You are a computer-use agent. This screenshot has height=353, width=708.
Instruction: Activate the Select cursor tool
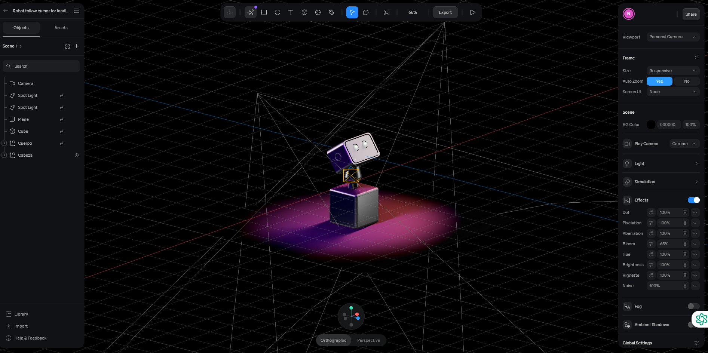coord(352,12)
